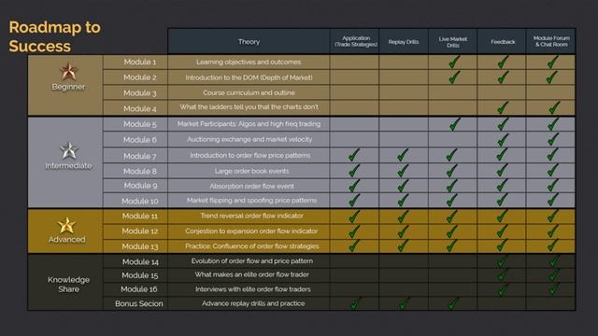This screenshot has width=598, height=336.
Task: Click 'Trend reversal order flow indicator'
Action: (x=251, y=216)
